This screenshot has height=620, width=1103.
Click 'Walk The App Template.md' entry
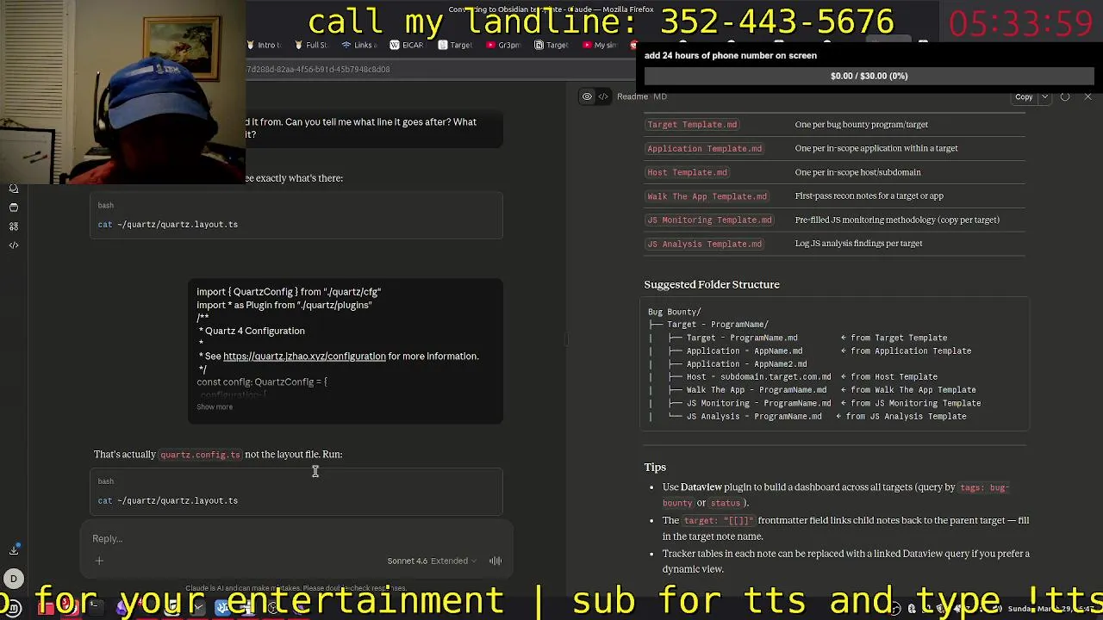pyautogui.click(x=707, y=196)
